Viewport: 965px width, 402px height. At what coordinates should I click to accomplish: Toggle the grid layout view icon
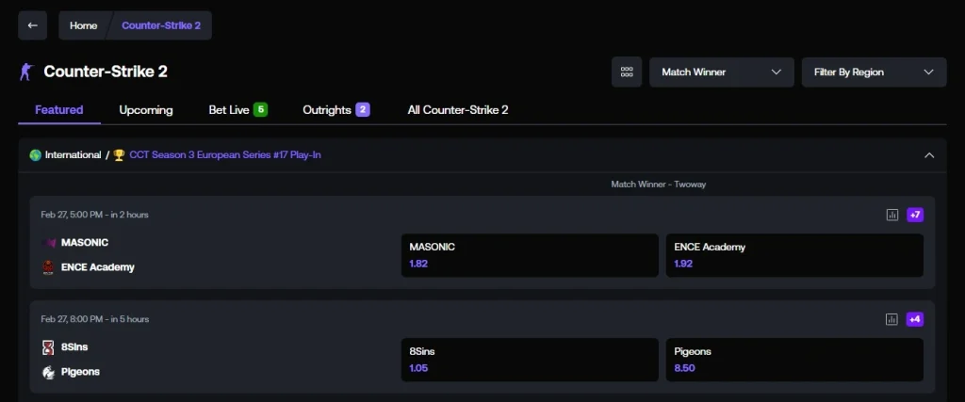pos(627,72)
